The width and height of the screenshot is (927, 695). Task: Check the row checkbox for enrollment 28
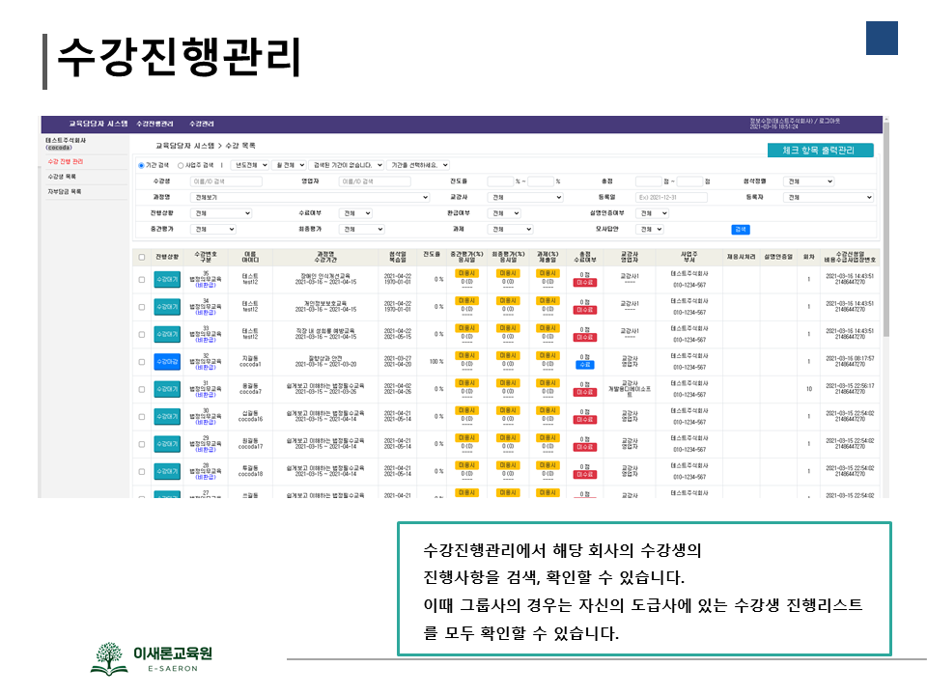pos(141,472)
